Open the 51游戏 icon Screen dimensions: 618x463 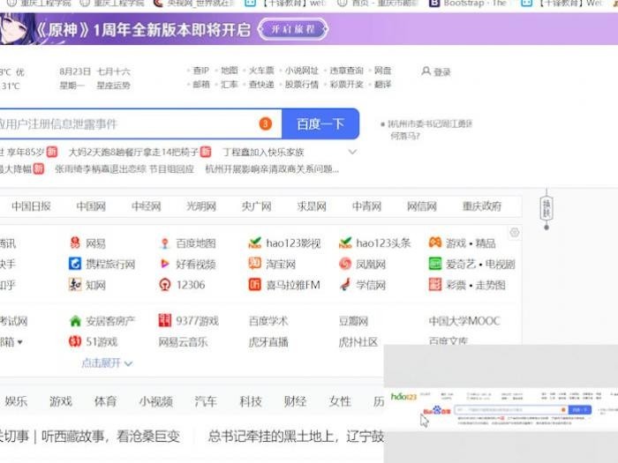click(75, 341)
